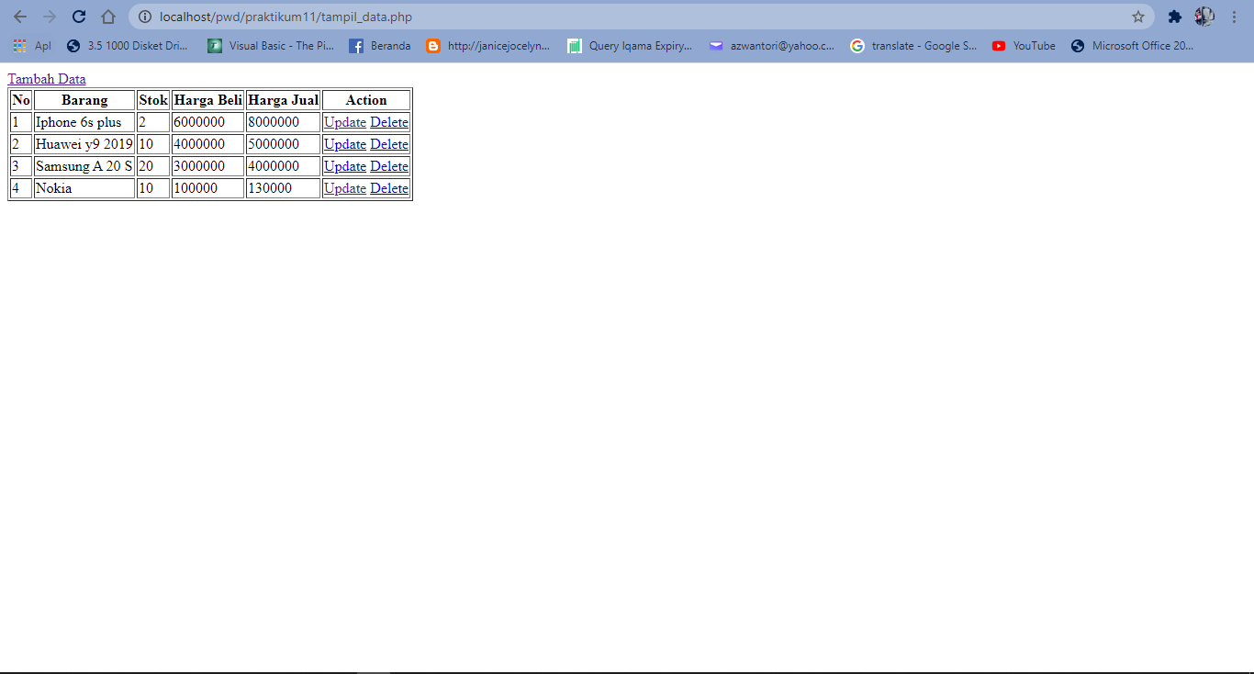Click the Harga Beli column header
This screenshot has height=674, width=1254.
(207, 100)
